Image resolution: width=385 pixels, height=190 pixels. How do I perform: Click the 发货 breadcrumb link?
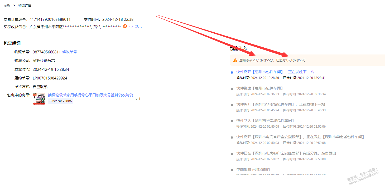click(7, 5)
